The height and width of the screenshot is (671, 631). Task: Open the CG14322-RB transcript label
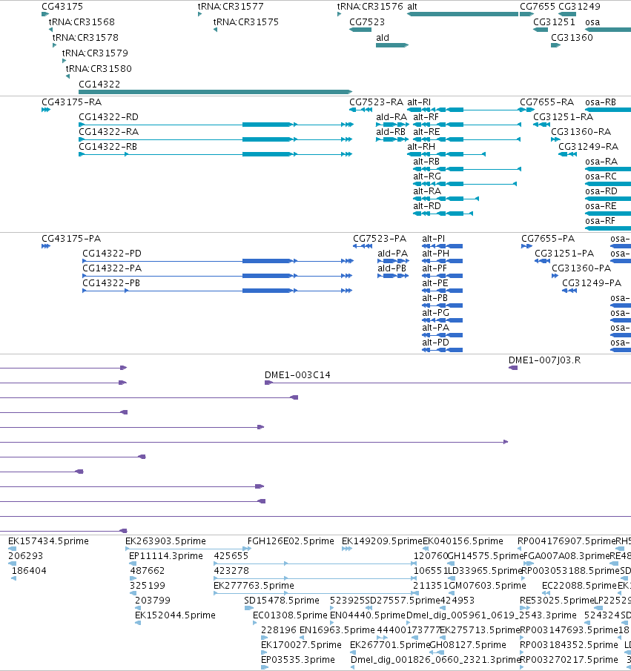click(x=108, y=147)
